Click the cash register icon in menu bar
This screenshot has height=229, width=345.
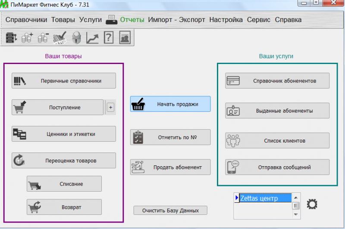pyautogui.click(x=111, y=20)
